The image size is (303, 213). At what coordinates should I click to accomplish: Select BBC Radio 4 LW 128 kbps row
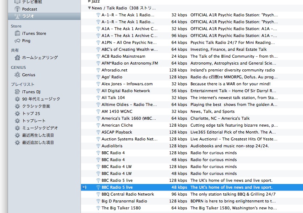click(x=192, y=167)
